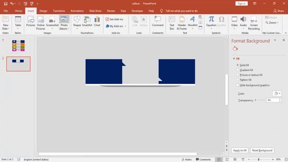
Task: Open the Table insert tool
Action: click(x=18, y=23)
